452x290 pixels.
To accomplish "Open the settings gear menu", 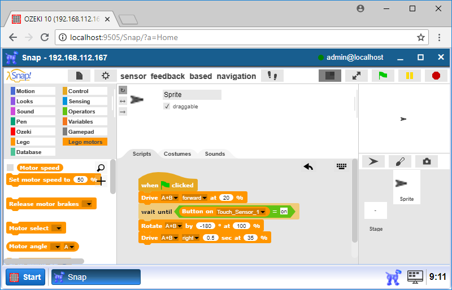I will (106, 76).
